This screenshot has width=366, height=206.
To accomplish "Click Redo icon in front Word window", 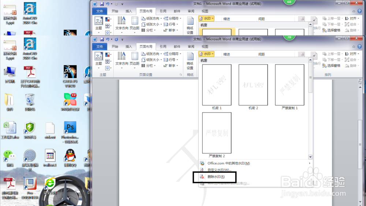I will pyautogui.click(x=116, y=39).
